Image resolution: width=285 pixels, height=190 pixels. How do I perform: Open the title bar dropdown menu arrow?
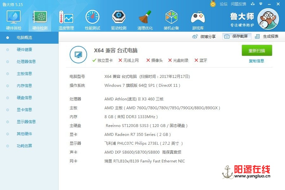pyautogui.click(x=261, y=4)
